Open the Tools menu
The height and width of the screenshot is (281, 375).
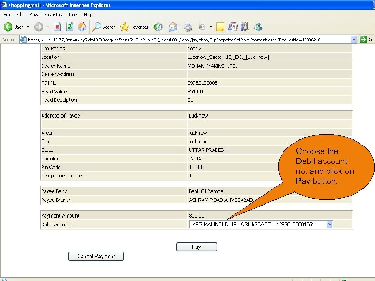[x=73, y=15]
